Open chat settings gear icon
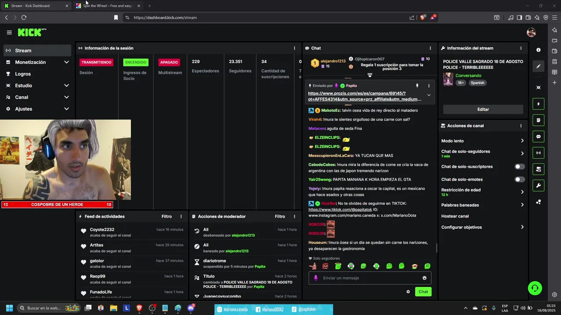The image size is (561, 315). pyautogui.click(x=408, y=292)
